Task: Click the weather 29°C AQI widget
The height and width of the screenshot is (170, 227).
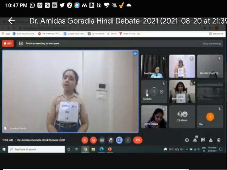Action: coord(173,149)
